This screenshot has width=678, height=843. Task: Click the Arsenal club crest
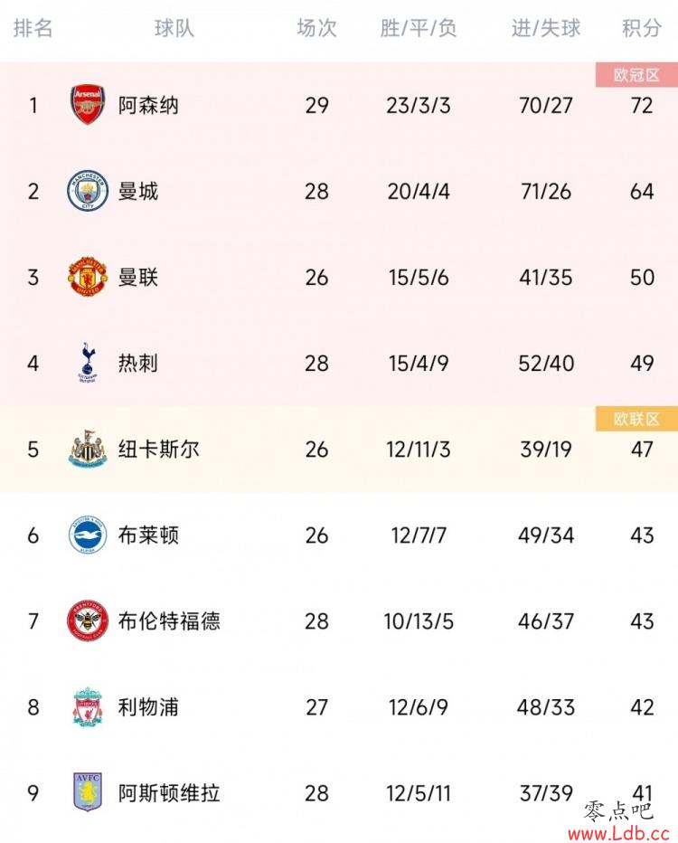click(88, 105)
